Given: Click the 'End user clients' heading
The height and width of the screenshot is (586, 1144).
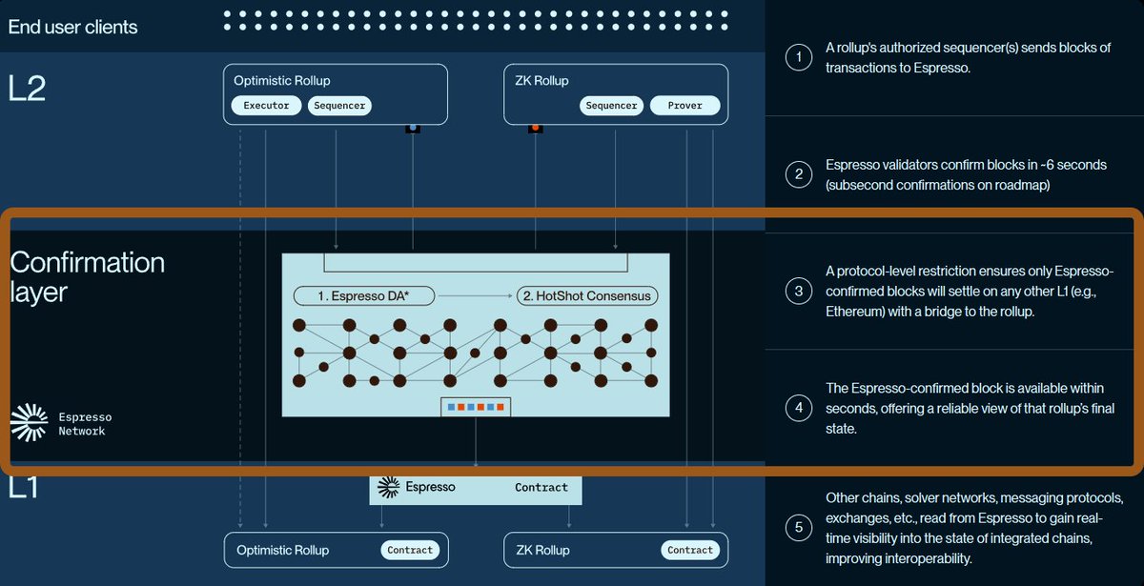Looking at the screenshot, I should click(72, 27).
